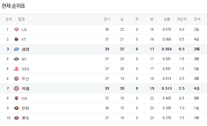Click the 두산 team logo icon
The image size is (207, 126).
tap(16, 79)
